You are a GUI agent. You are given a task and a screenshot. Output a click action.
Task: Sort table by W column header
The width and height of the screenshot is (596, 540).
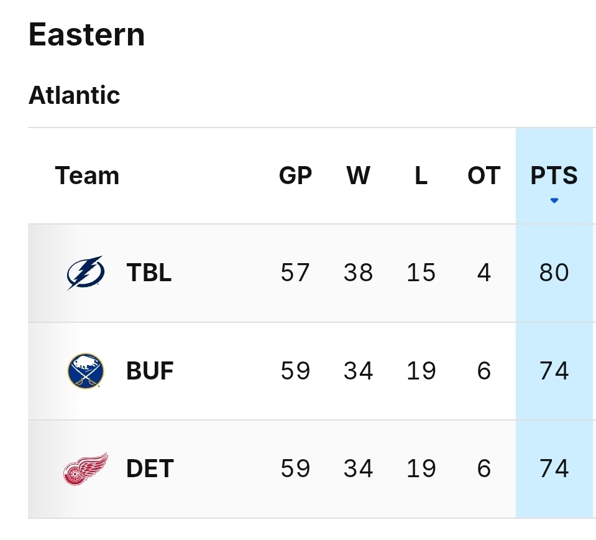pos(359,176)
